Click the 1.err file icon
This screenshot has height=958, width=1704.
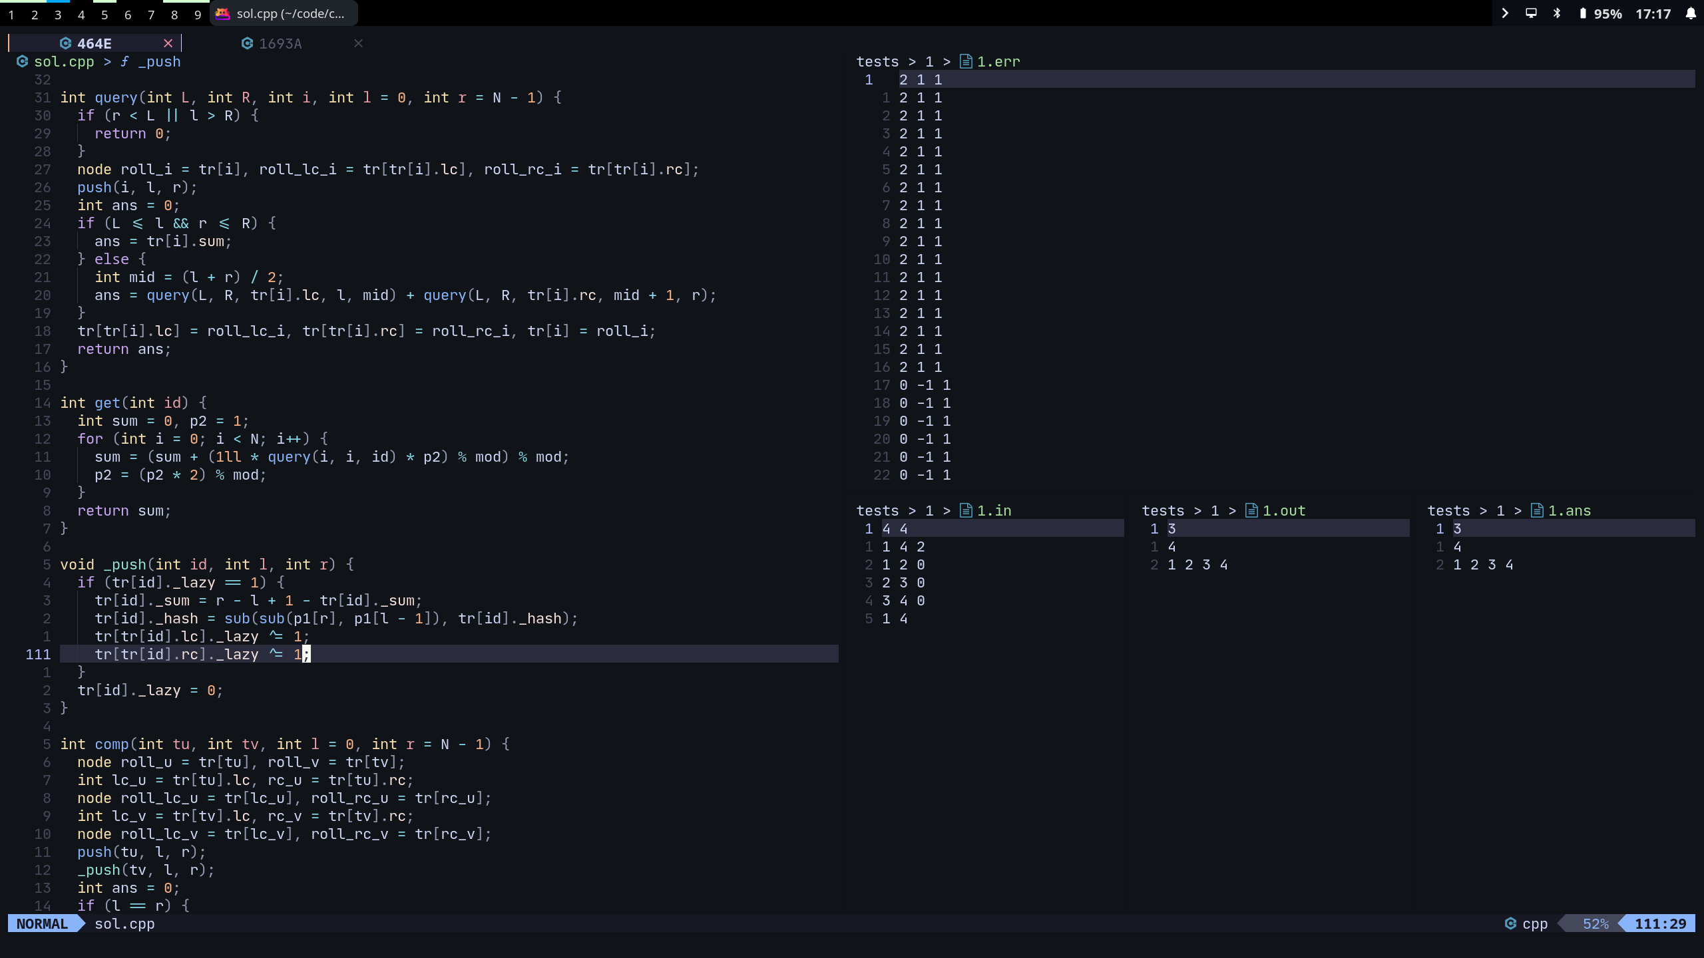click(x=966, y=61)
